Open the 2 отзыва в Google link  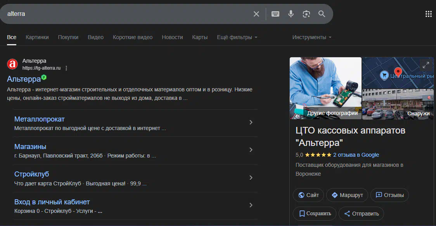[x=356, y=155]
